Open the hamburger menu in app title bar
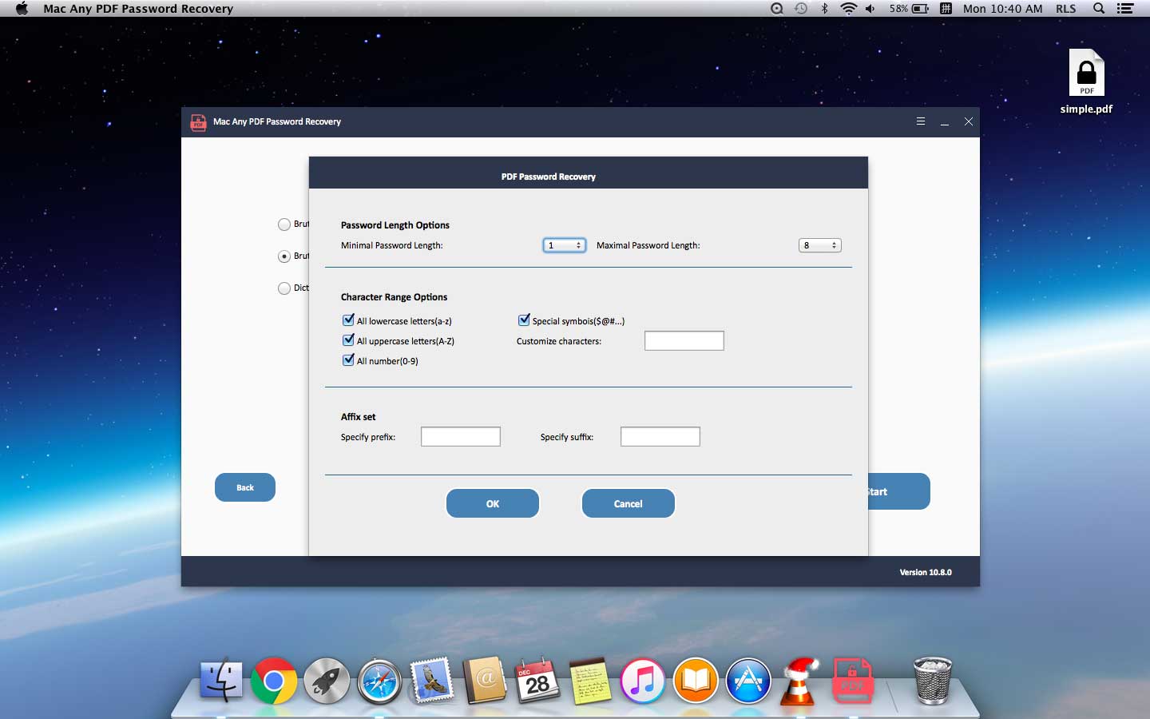Viewport: 1150px width, 719px height. click(x=921, y=121)
